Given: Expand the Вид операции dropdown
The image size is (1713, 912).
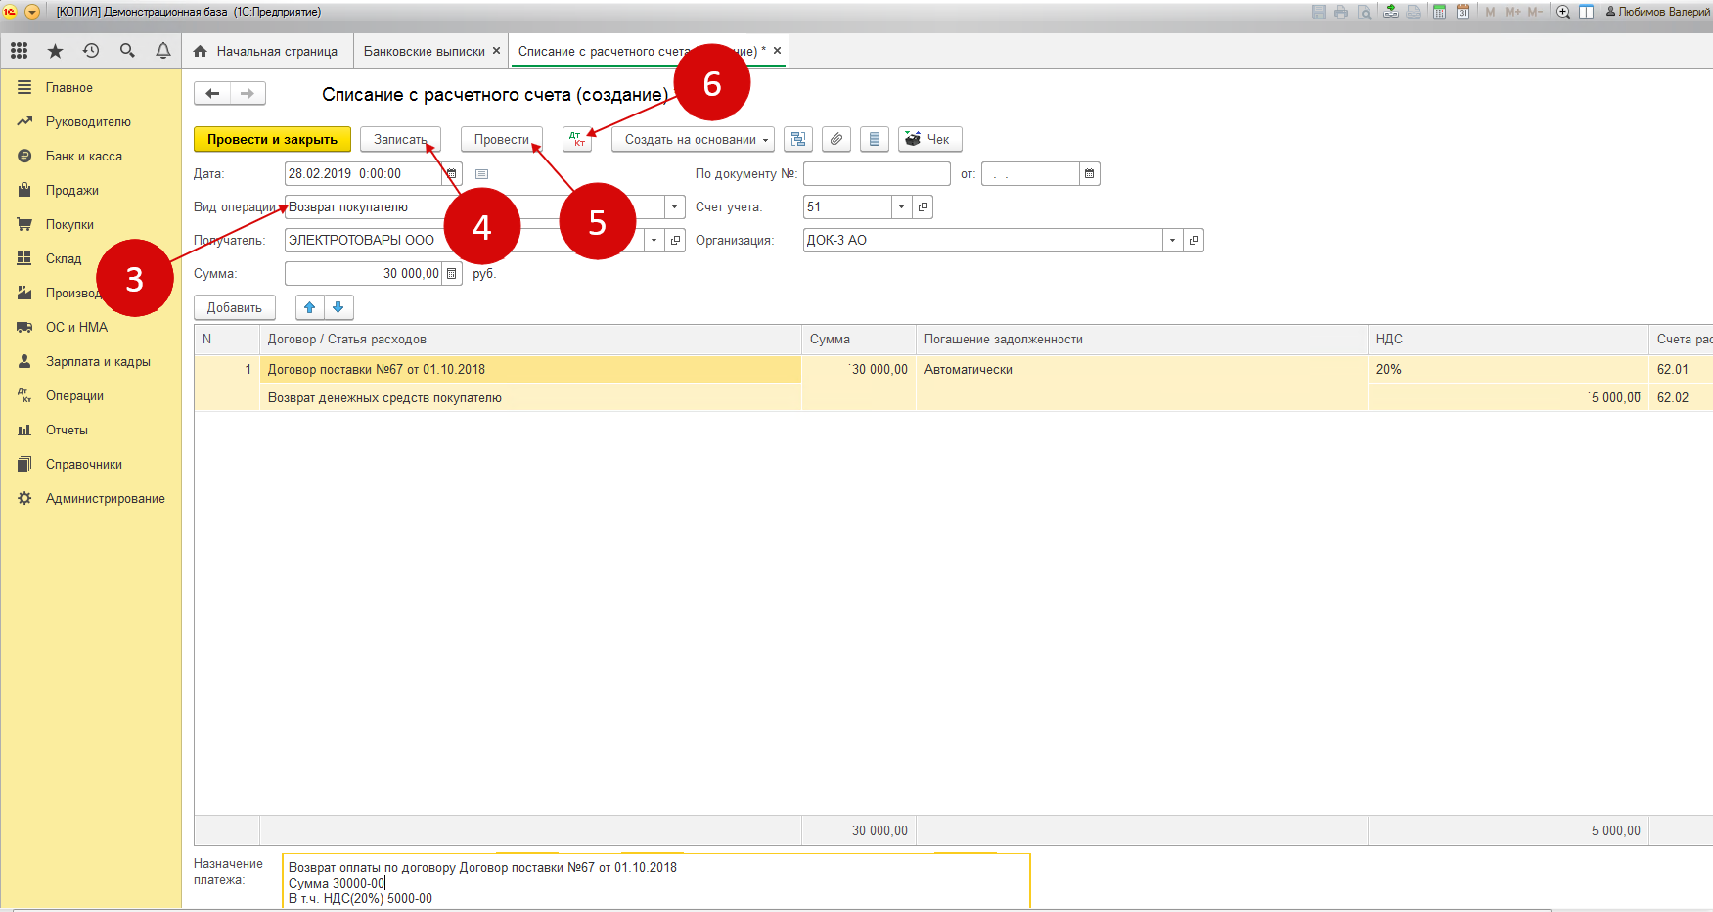Looking at the screenshot, I should (x=674, y=207).
